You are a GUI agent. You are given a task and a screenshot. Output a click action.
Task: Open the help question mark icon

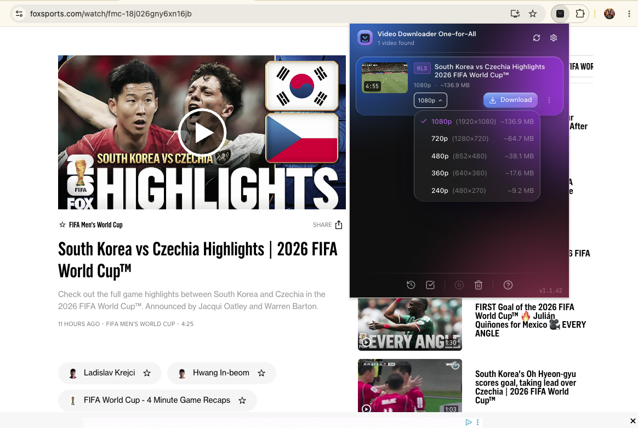pyautogui.click(x=508, y=285)
